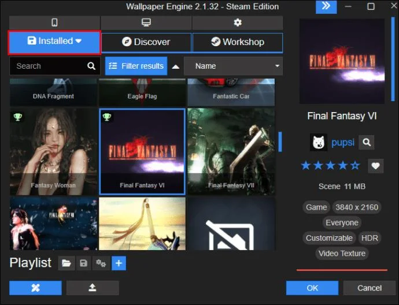Screen dimensions: 399x305
Task: Favorite wallpaper with the heart button
Action: tap(376, 166)
